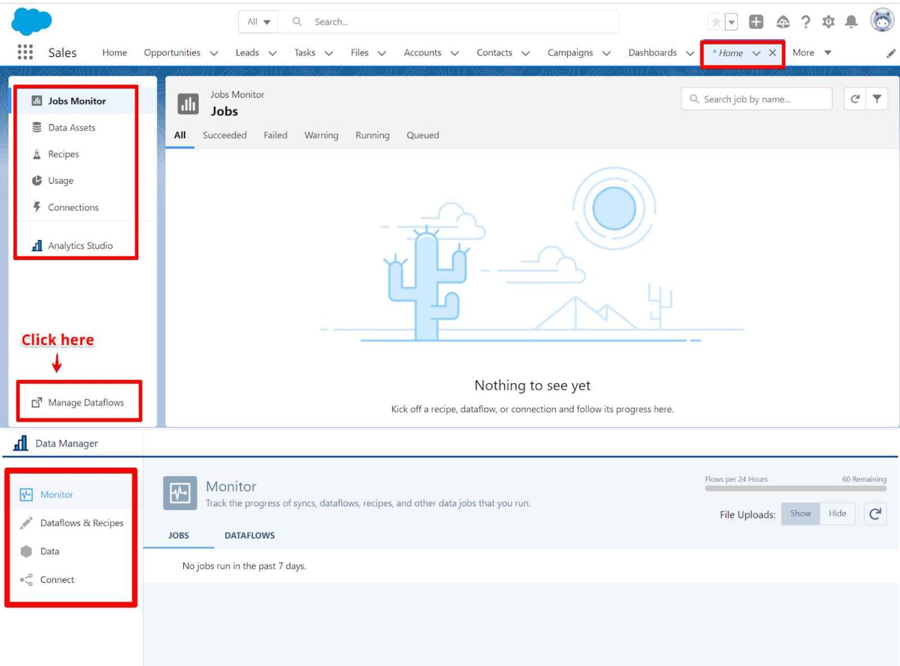Open the filter icon near job search
The image size is (900, 666).
click(x=877, y=99)
